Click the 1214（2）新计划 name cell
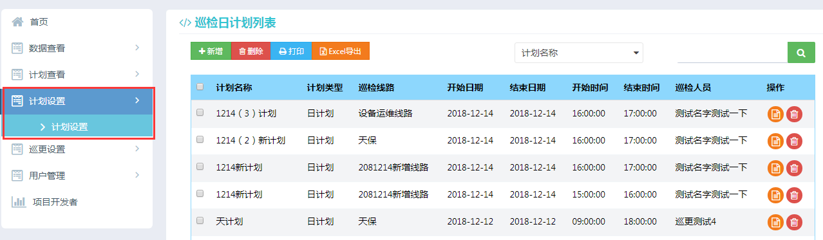 pos(251,140)
